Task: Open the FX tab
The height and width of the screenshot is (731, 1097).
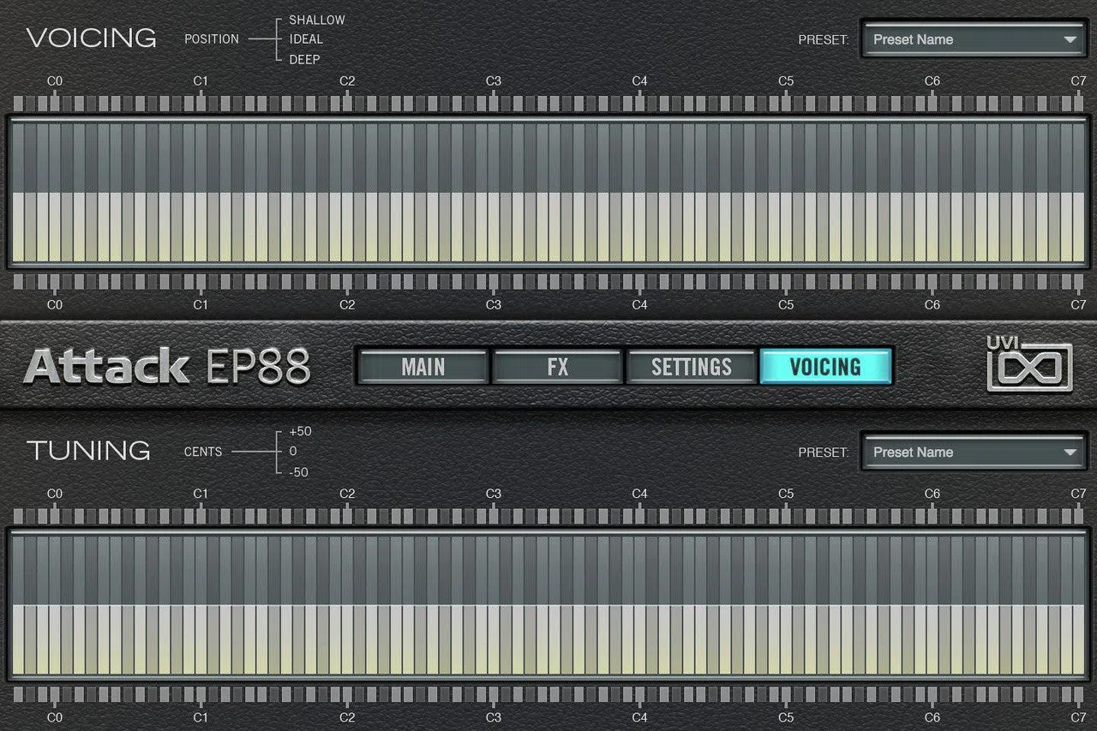Action: click(557, 367)
